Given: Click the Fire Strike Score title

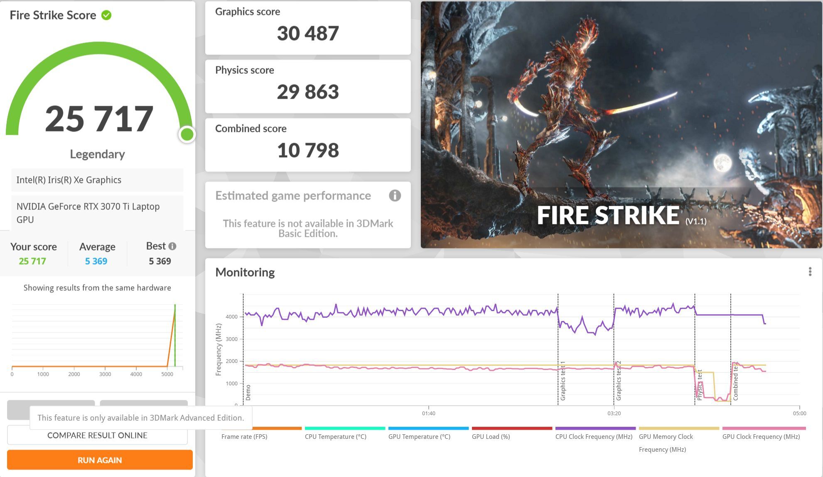Looking at the screenshot, I should (x=53, y=15).
